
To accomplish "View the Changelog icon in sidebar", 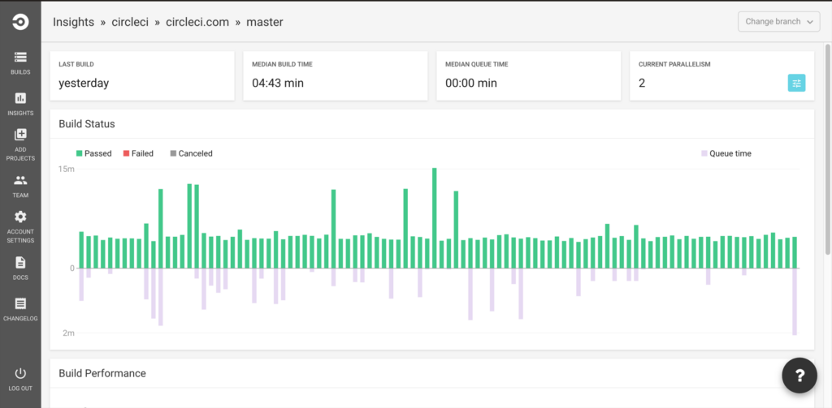I will click(x=20, y=303).
